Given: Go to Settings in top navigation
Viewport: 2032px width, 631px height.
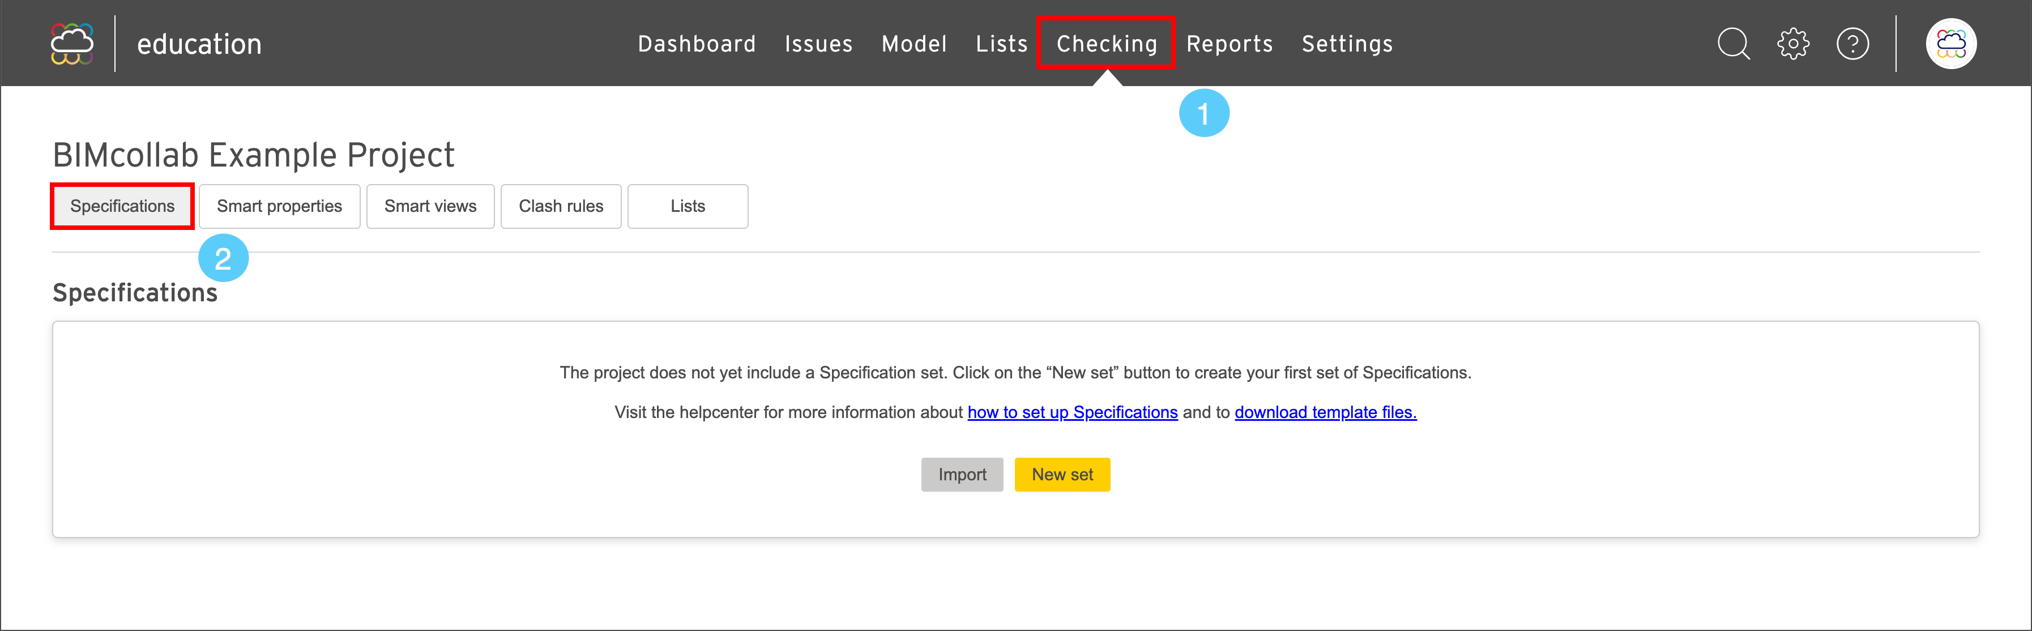Looking at the screenshot, I should click(1347, 44).
